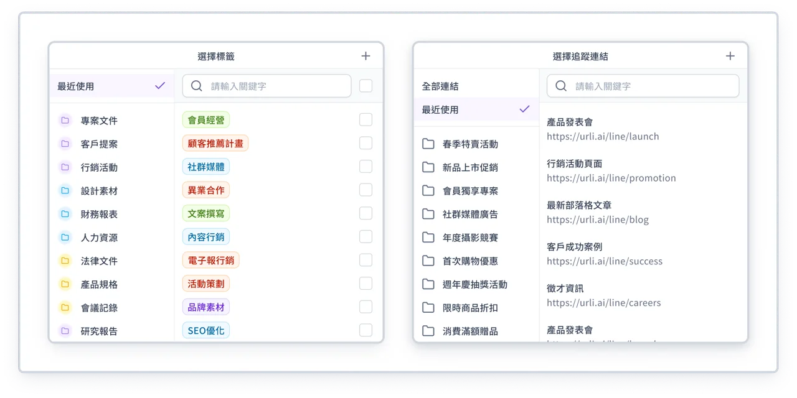This screenshot has height=398, width=797.
Task: Click the purple folder icon beside 專案文件
Action: click(65, 121)
